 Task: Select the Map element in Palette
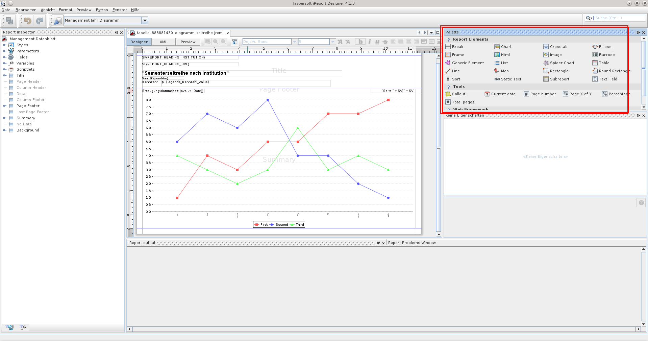(x=501, y=71)
